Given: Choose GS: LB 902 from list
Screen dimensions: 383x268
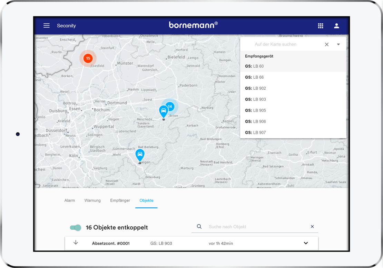Looking at the screenshot, I should (x=293, y=88).
